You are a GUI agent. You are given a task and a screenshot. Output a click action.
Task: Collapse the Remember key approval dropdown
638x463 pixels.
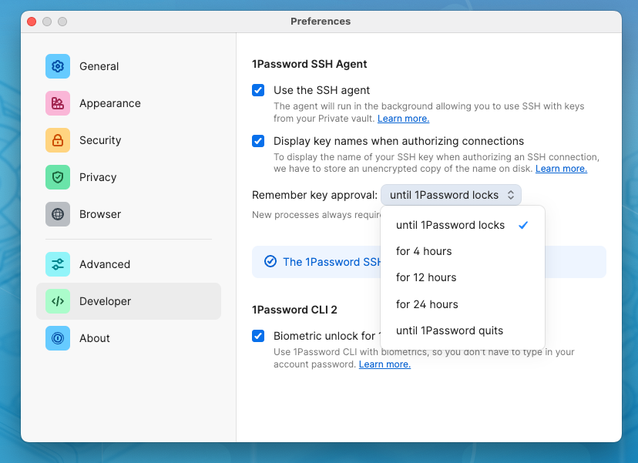tap(451, 195)
